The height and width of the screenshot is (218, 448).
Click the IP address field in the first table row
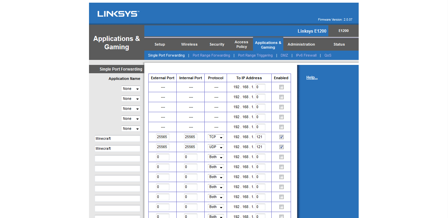(x=260, y=87)
